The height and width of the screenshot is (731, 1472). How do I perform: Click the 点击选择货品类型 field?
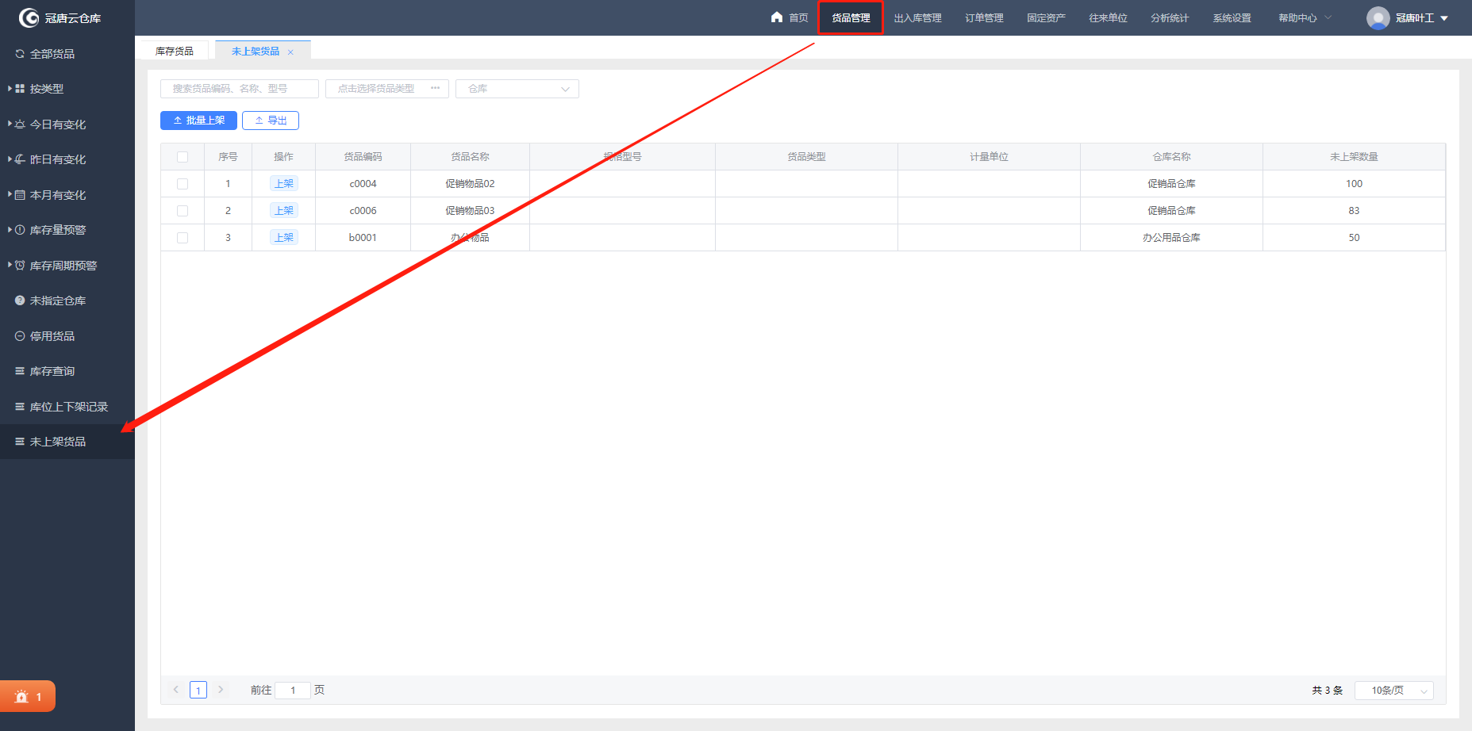click(387, 89)
